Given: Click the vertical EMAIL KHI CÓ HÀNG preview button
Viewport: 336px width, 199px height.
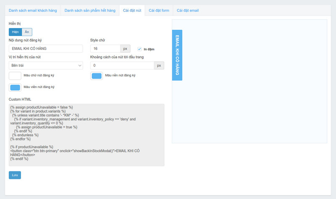Looking at the screenshot, I should coord(177,55).
